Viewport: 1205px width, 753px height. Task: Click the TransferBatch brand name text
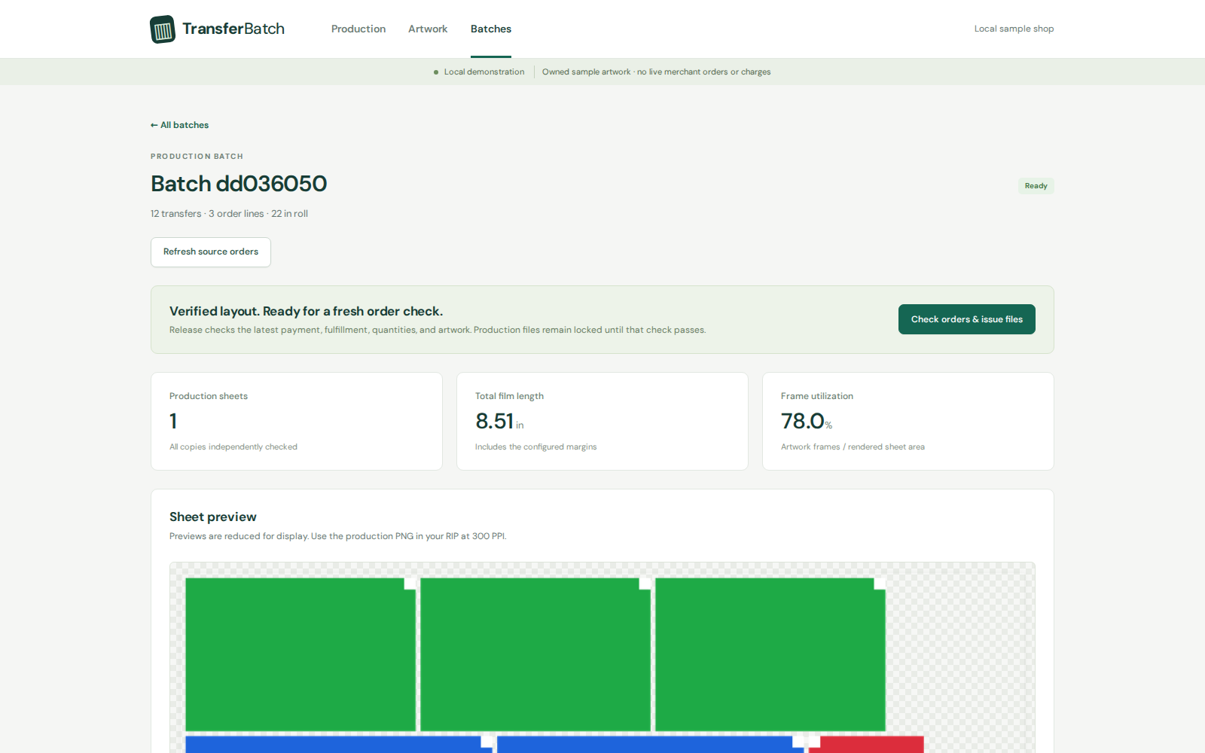click(233, 29)
